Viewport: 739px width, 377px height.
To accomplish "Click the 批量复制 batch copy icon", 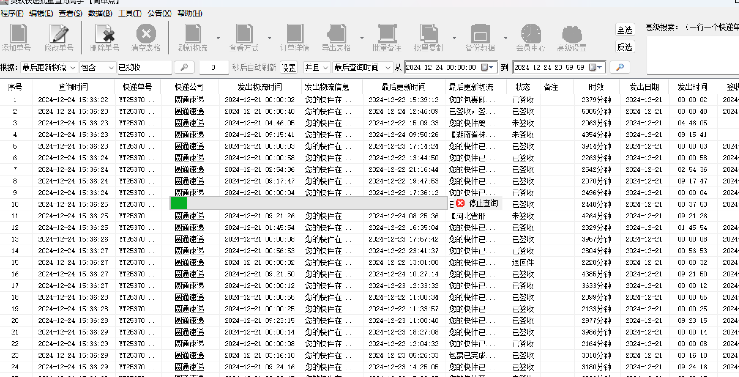I will [429, 33].
